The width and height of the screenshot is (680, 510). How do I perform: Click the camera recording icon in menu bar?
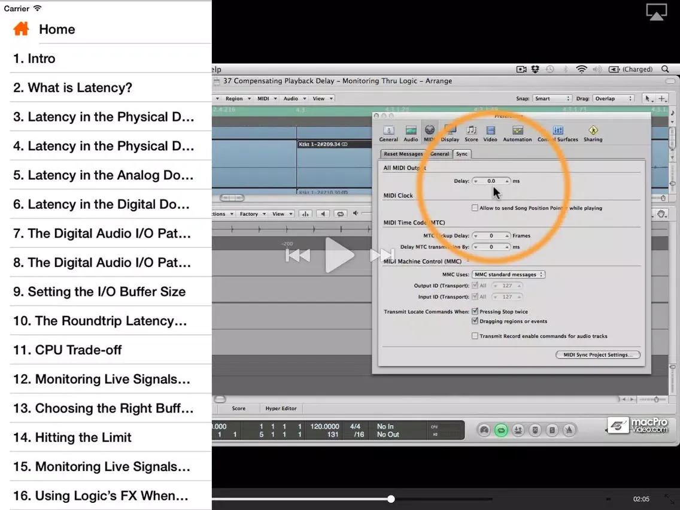[x=521, y=69]
